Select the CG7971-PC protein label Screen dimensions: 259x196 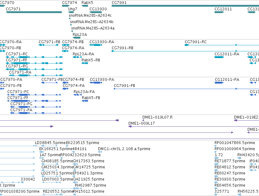(x=18, y=92)
